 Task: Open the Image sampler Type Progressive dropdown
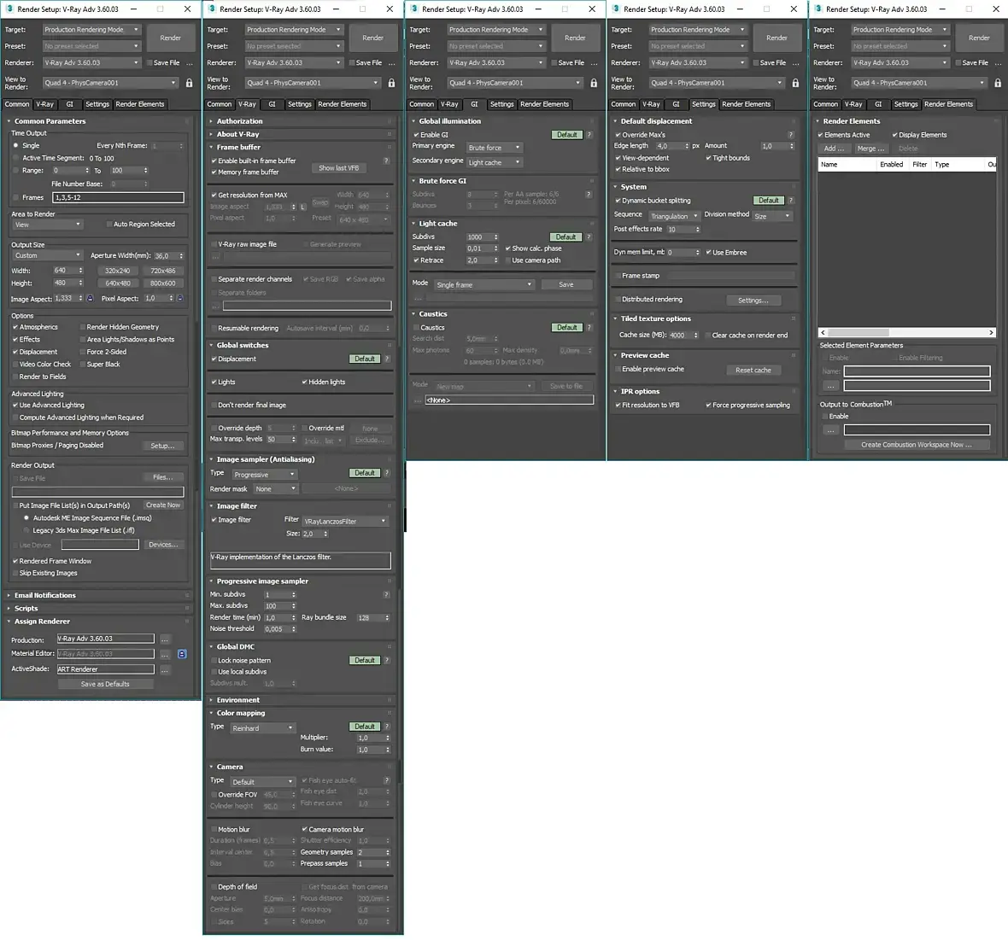[264, 474]
